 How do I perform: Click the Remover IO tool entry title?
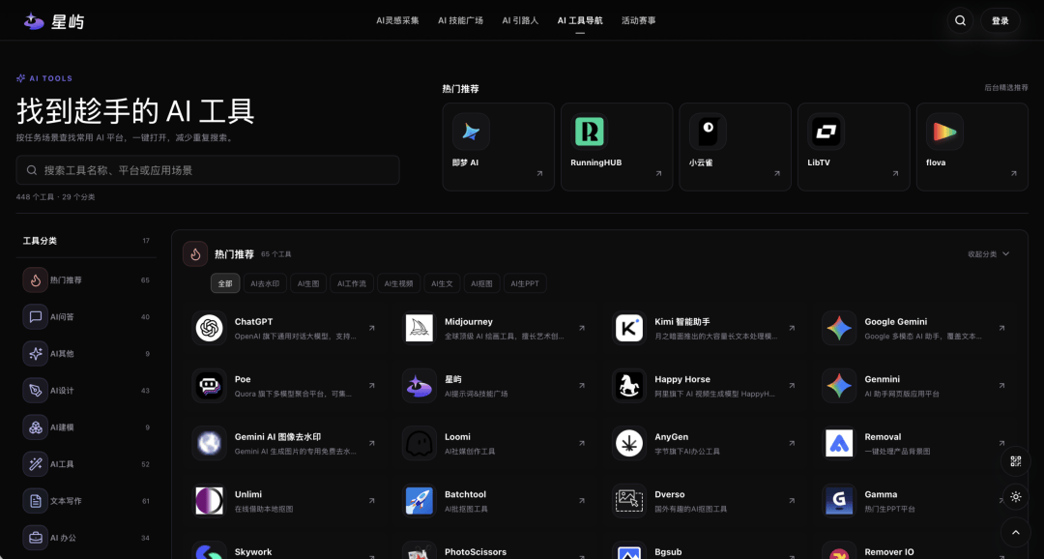pyautogui.click(x=889, y=551)
